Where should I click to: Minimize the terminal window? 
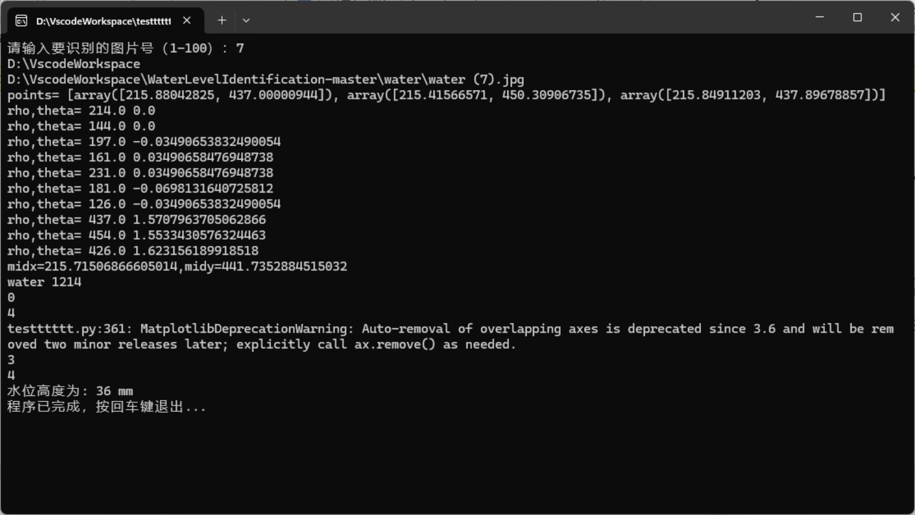coord(820,17)
